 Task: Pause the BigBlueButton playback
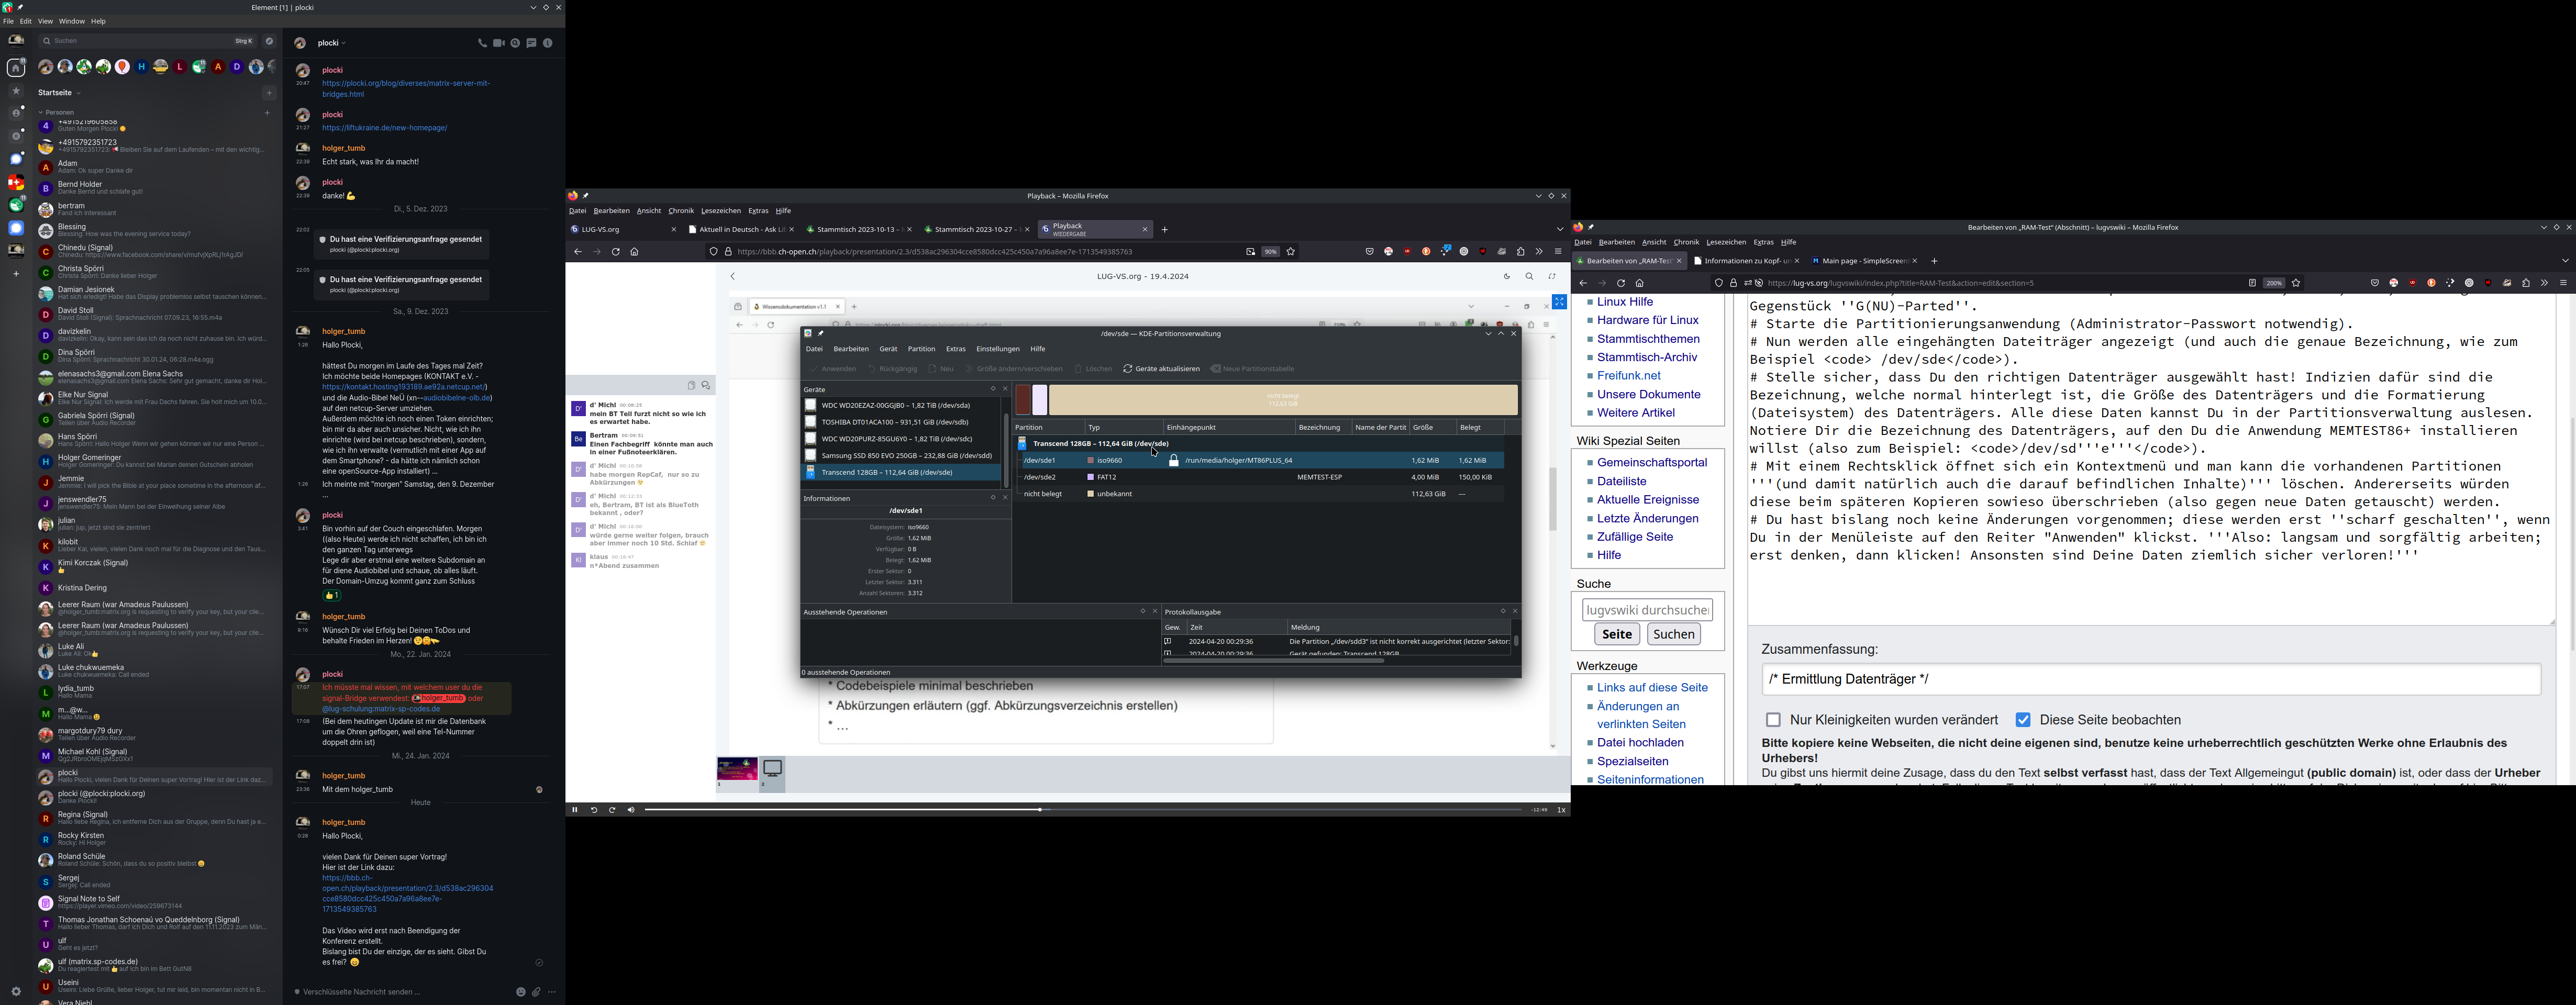coord(574,810)
